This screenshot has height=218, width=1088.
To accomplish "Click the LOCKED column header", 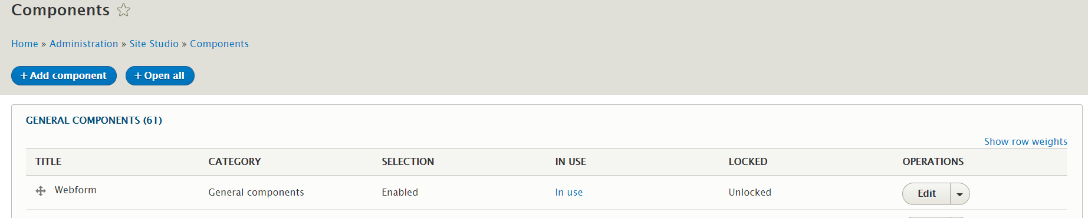I will point(748,161).
